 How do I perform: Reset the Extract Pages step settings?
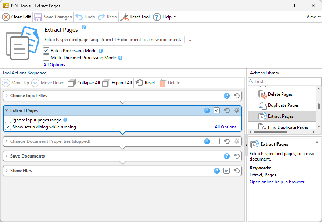pos(227,110)
